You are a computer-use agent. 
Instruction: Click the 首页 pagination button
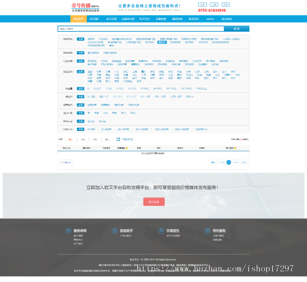click(x=214, y=162)
